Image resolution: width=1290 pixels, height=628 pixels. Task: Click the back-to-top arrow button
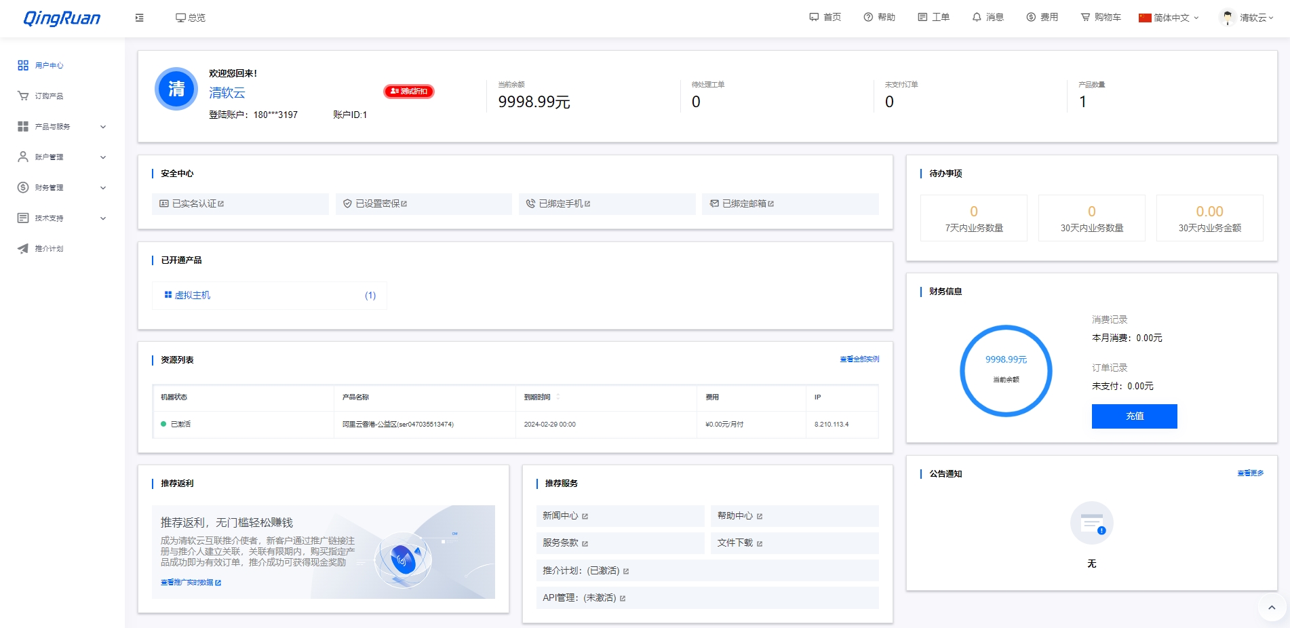coord(1272,608)
